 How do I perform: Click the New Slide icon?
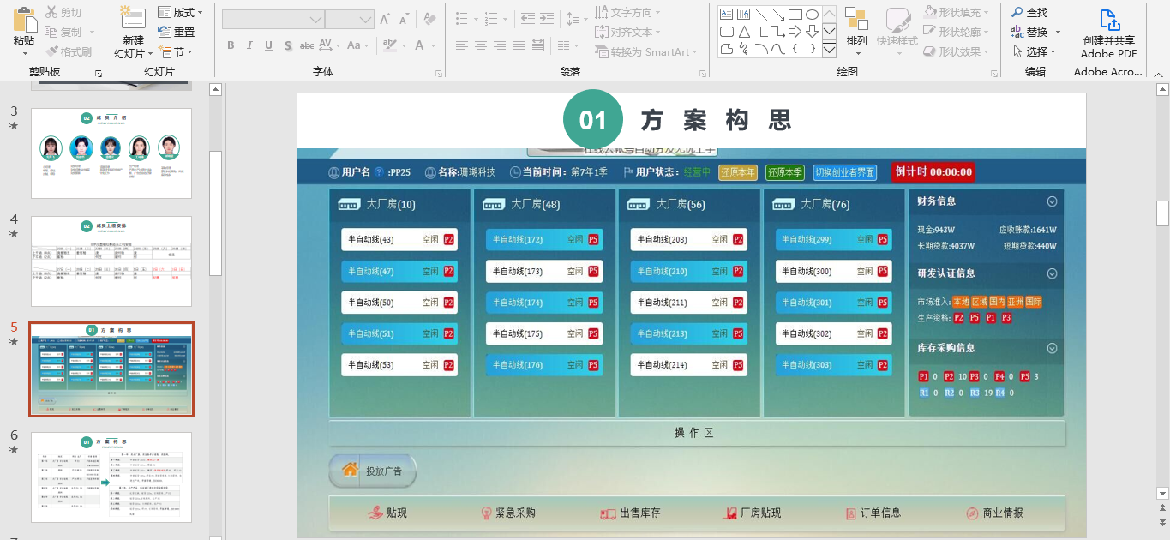click(133, 19)
